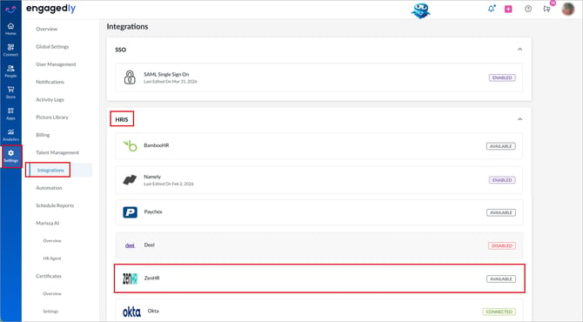583x322 pixels.
Task: Open Notifications settings menu item
Action: click(50, 82)
